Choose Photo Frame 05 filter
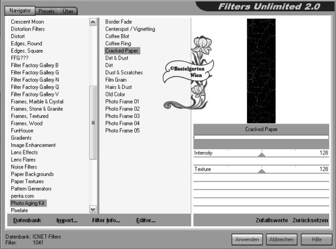 (123, 130)
